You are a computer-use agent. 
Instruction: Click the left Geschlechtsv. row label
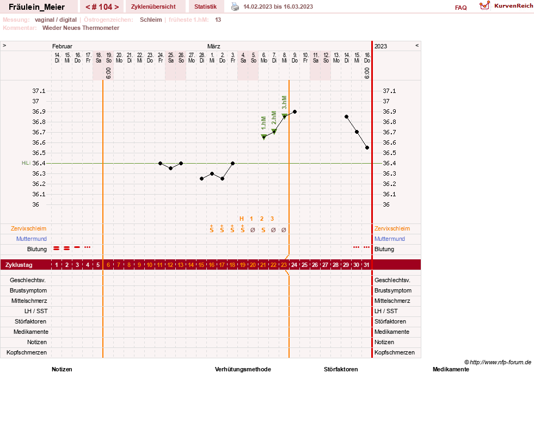28,280
